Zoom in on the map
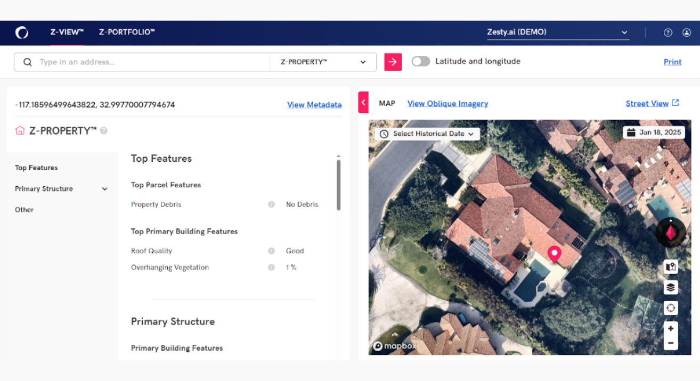The width and height of the screenshot is (700, 381). [671, 328]
